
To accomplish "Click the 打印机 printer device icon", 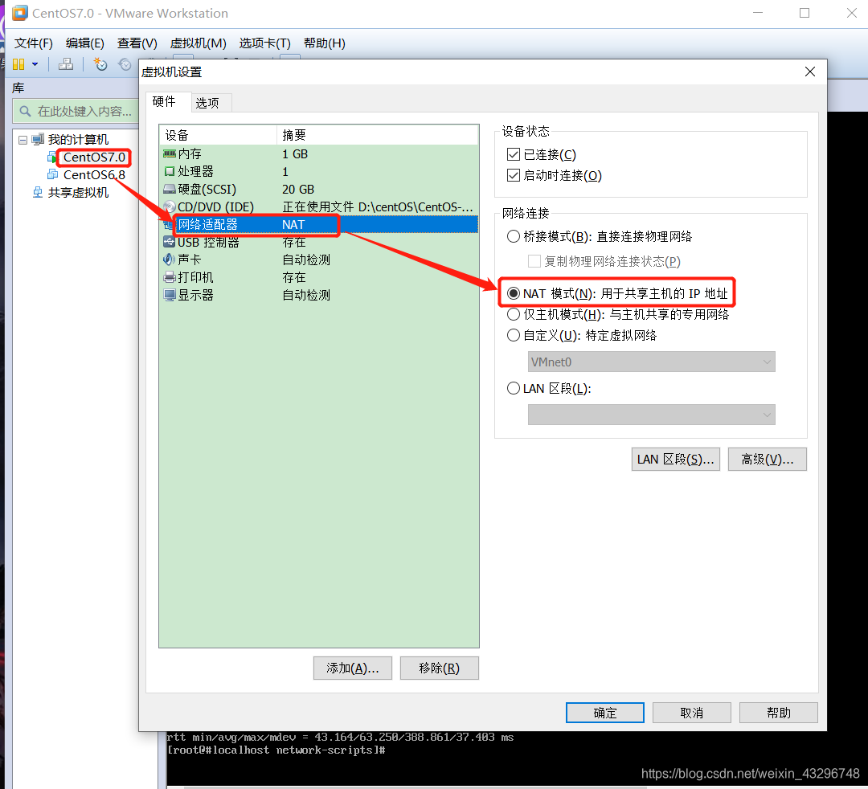I will click(x=170, y=277).
